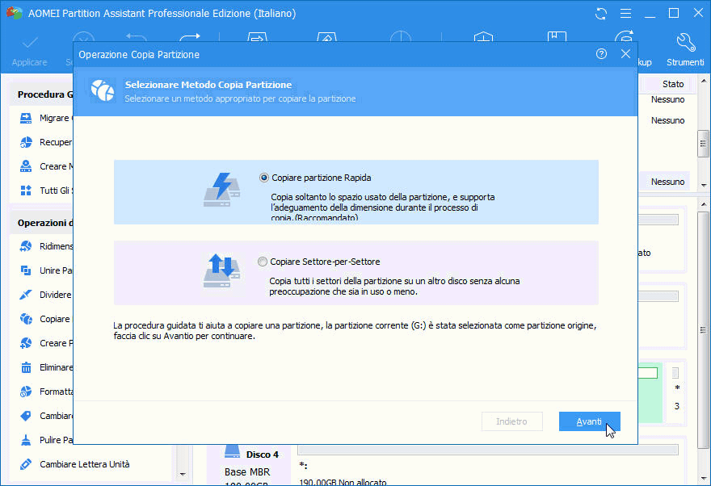The width and height of the screenshot is (711, 486).
Task: Click the quick copy lightning disk icon
Action: tap(221, 190)
